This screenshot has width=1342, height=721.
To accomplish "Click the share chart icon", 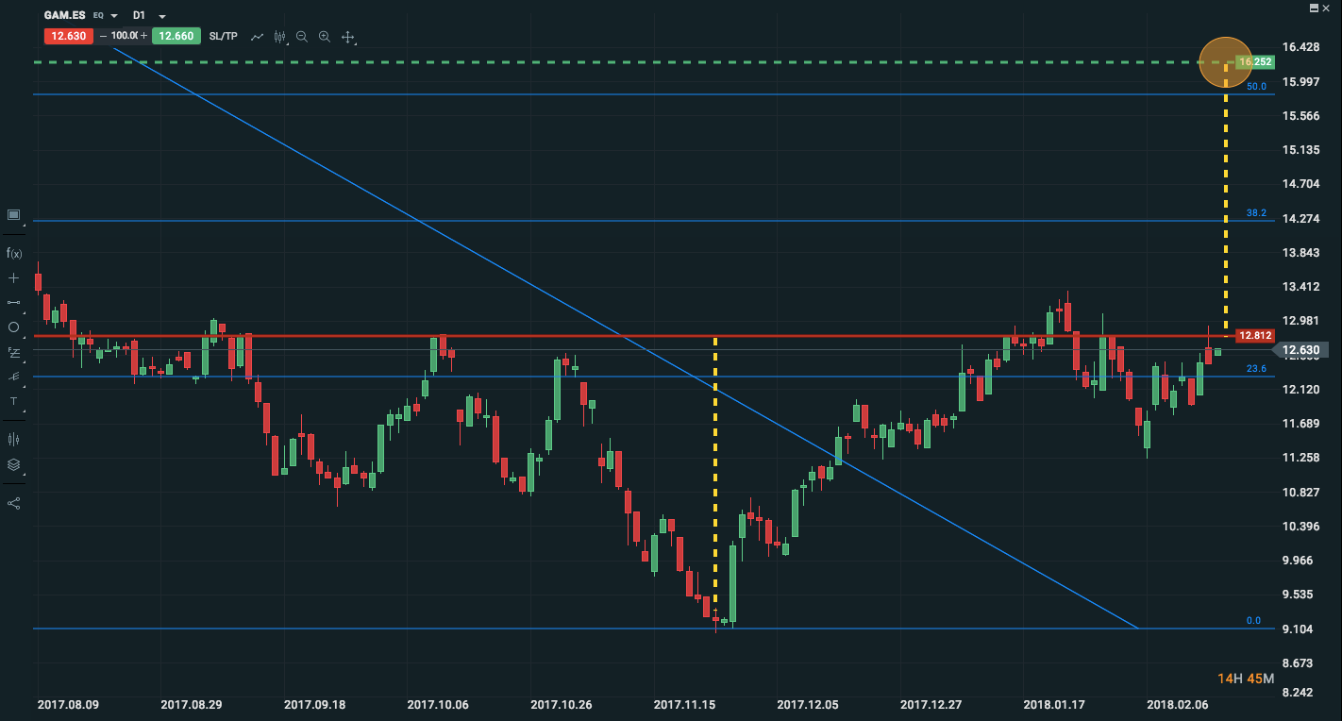I will (13, 503).
